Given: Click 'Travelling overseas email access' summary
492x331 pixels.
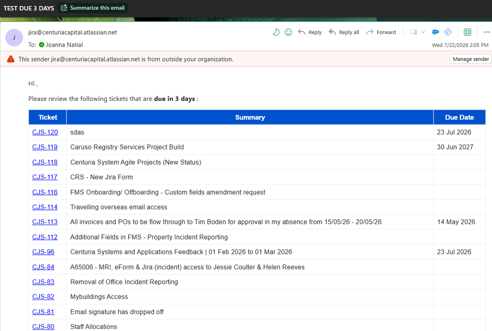Looking at the screenshot, I should pos(119,207).
